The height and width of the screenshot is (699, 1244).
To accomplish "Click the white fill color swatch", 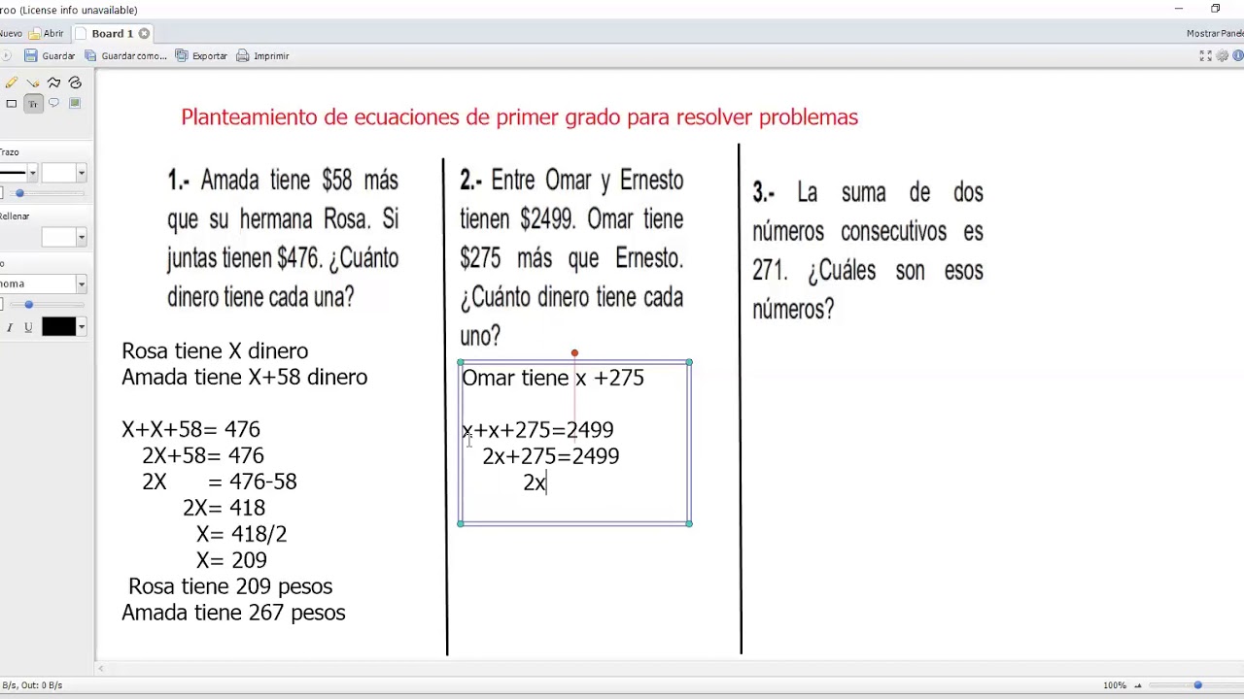I will click(x=58, y=237).
